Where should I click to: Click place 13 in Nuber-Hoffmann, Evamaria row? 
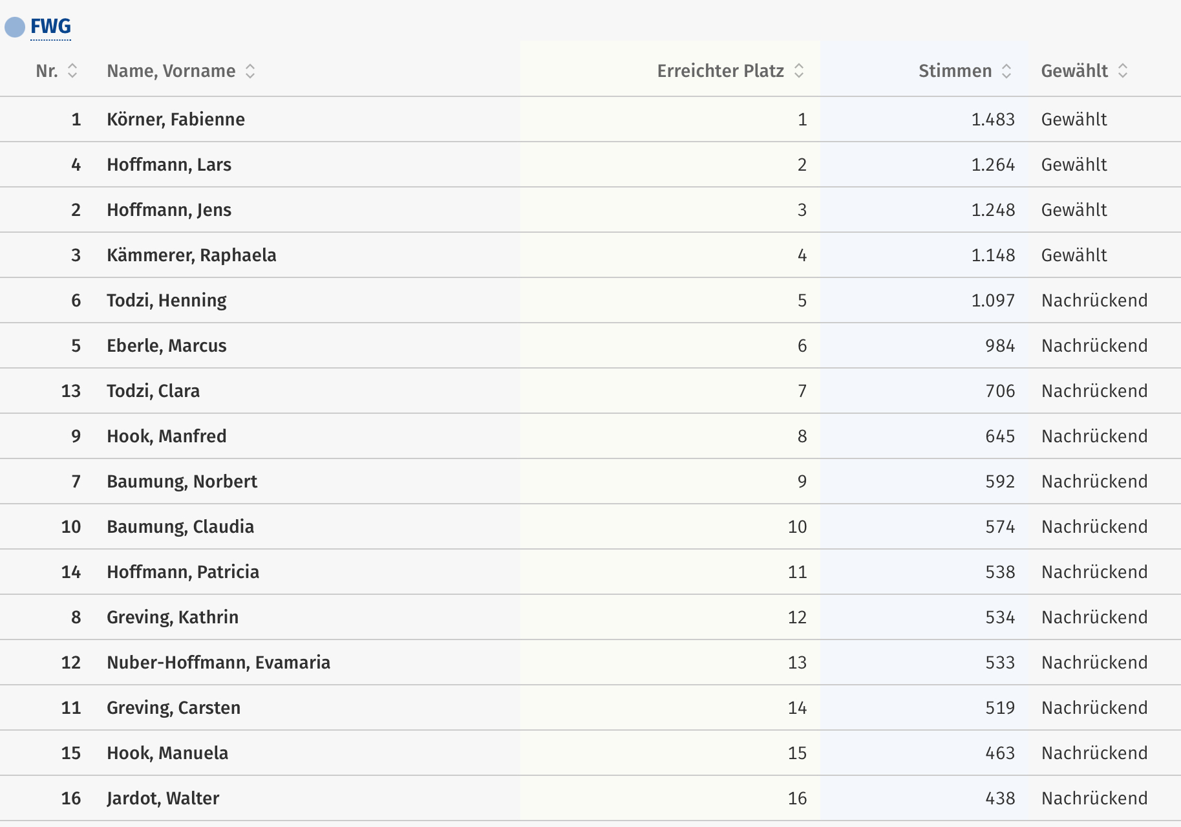click(797, 663)
